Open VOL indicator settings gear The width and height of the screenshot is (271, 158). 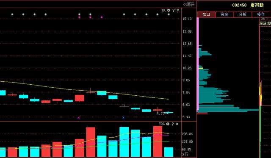click(x=168, y=124)
